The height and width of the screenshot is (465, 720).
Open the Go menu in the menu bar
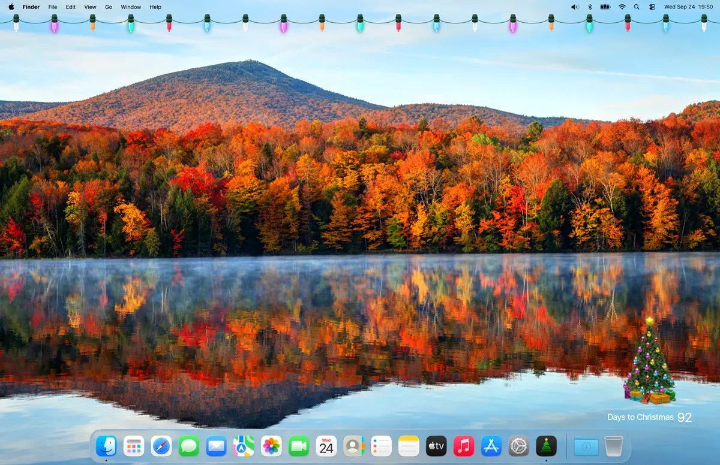pos(109,7)
